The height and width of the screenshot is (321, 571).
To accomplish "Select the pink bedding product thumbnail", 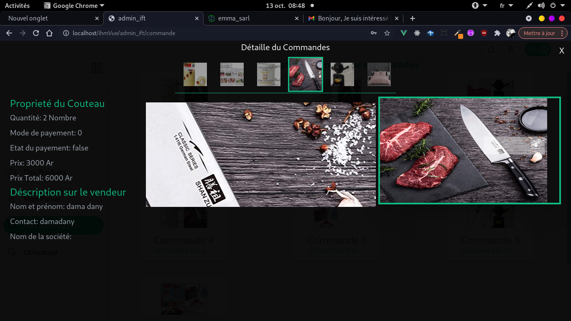I will click(x=379, y=74).
